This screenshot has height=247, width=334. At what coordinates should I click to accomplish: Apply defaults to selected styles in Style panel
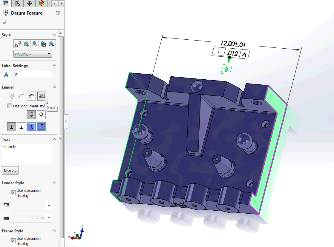tap(18, 44)
